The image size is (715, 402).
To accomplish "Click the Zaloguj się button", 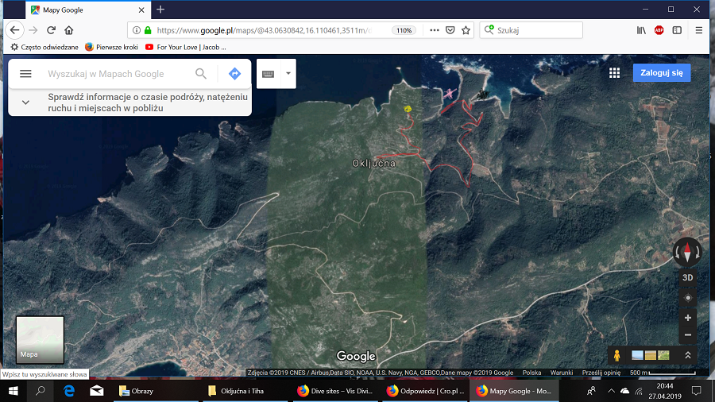I will [662, 72].
